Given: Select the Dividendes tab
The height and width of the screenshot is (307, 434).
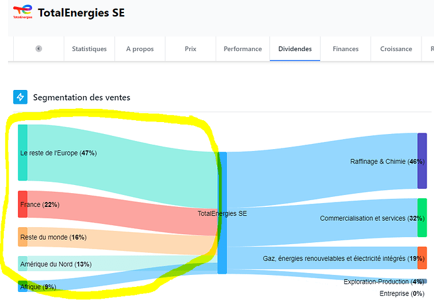Looking at the screenshot, I should (295, 48).
